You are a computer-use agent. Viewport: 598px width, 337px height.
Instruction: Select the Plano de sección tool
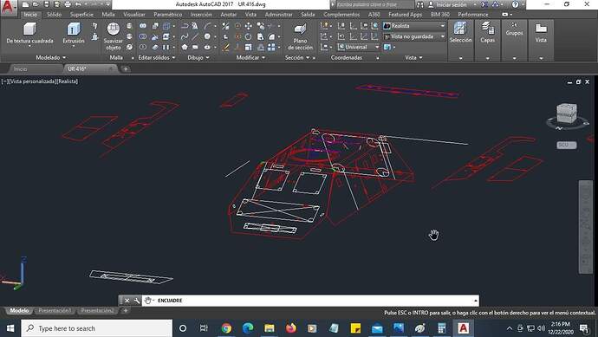coord(300,36)
